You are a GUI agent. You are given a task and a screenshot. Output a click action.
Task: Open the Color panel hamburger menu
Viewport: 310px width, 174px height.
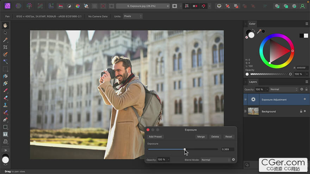click(306, 24)
